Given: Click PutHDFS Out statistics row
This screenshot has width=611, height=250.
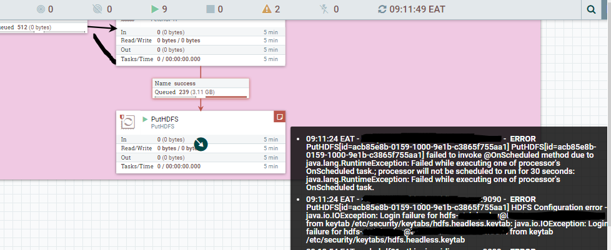Looking at the screenshot, I should [201, 158].
